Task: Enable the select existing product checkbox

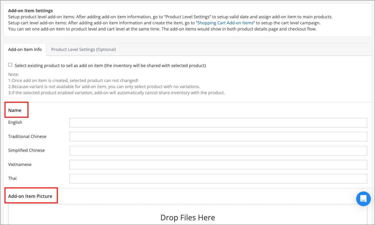Action: coord(10,65)
